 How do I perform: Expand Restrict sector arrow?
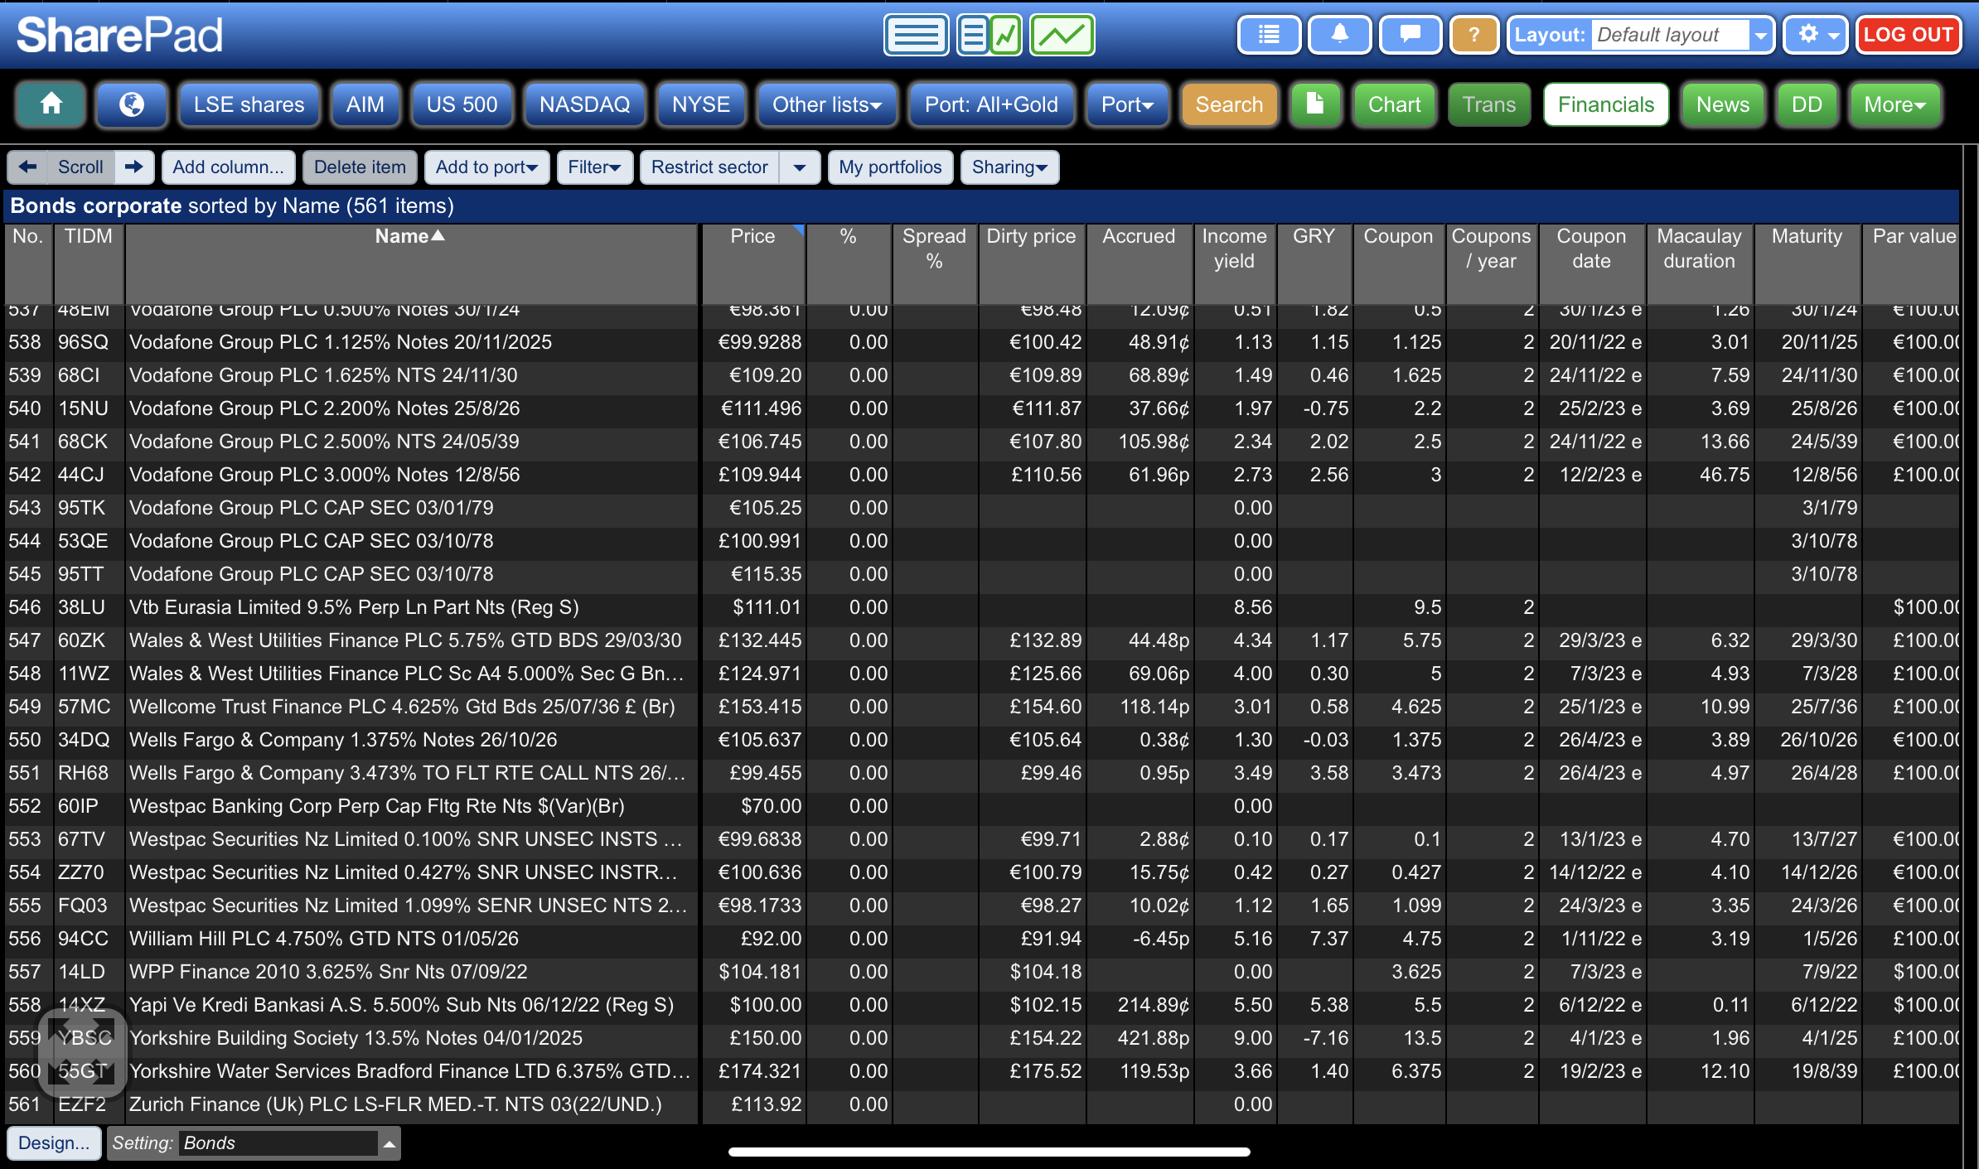[799, 167]
